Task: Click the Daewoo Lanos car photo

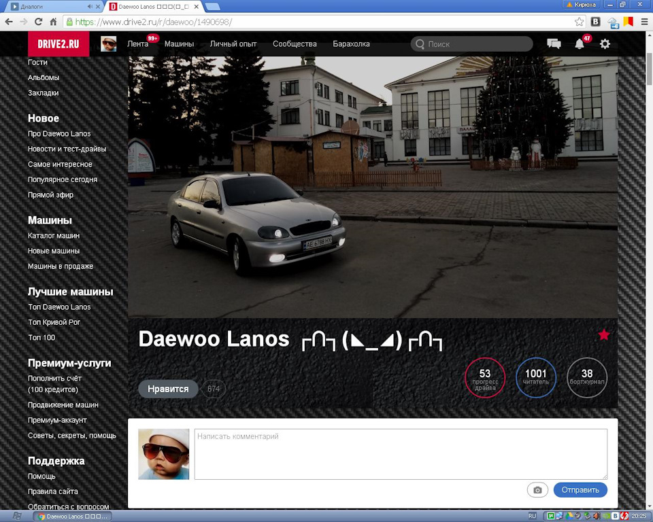Action: 373,188
